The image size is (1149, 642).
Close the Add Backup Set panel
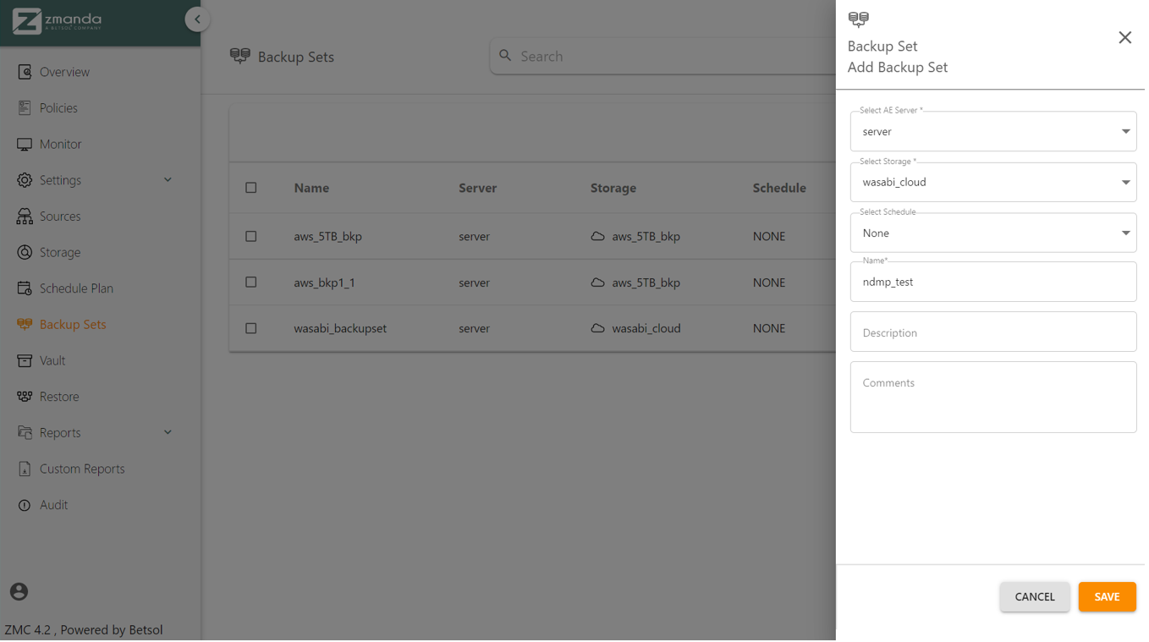click(1129, 37)
